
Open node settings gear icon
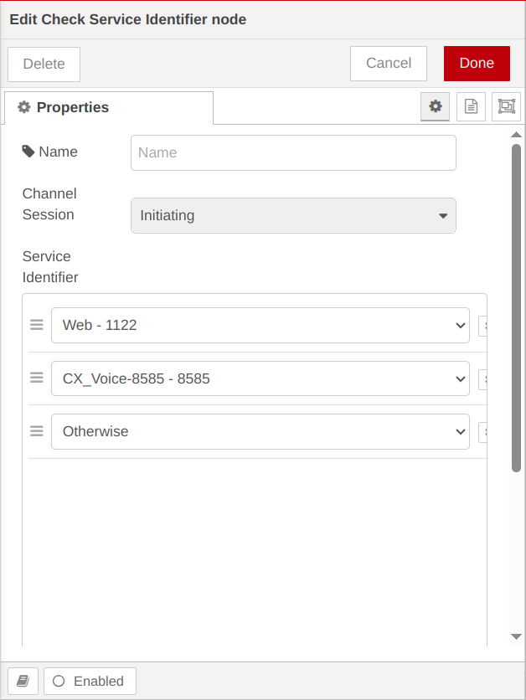[x=435, y=106]
